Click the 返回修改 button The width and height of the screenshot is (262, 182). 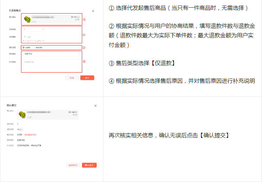(73, 165)
